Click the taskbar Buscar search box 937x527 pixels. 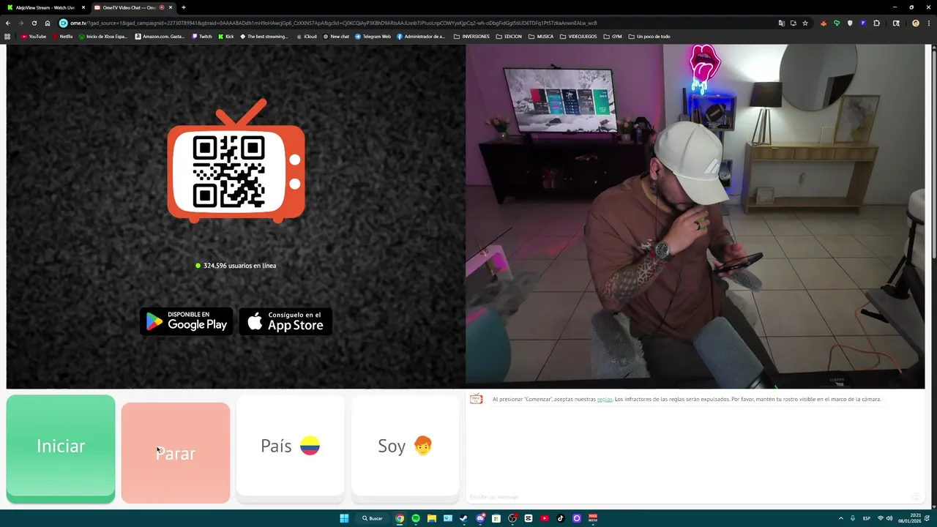tap(373, 518)
